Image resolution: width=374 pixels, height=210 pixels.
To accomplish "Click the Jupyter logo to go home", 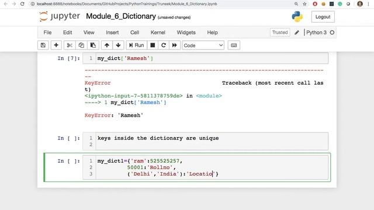I will point(60,16).
